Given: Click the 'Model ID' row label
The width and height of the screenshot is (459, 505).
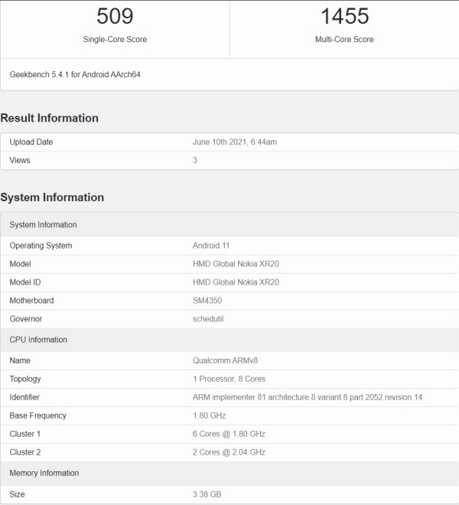Looking at the screenshot, I should coord(25,282).
